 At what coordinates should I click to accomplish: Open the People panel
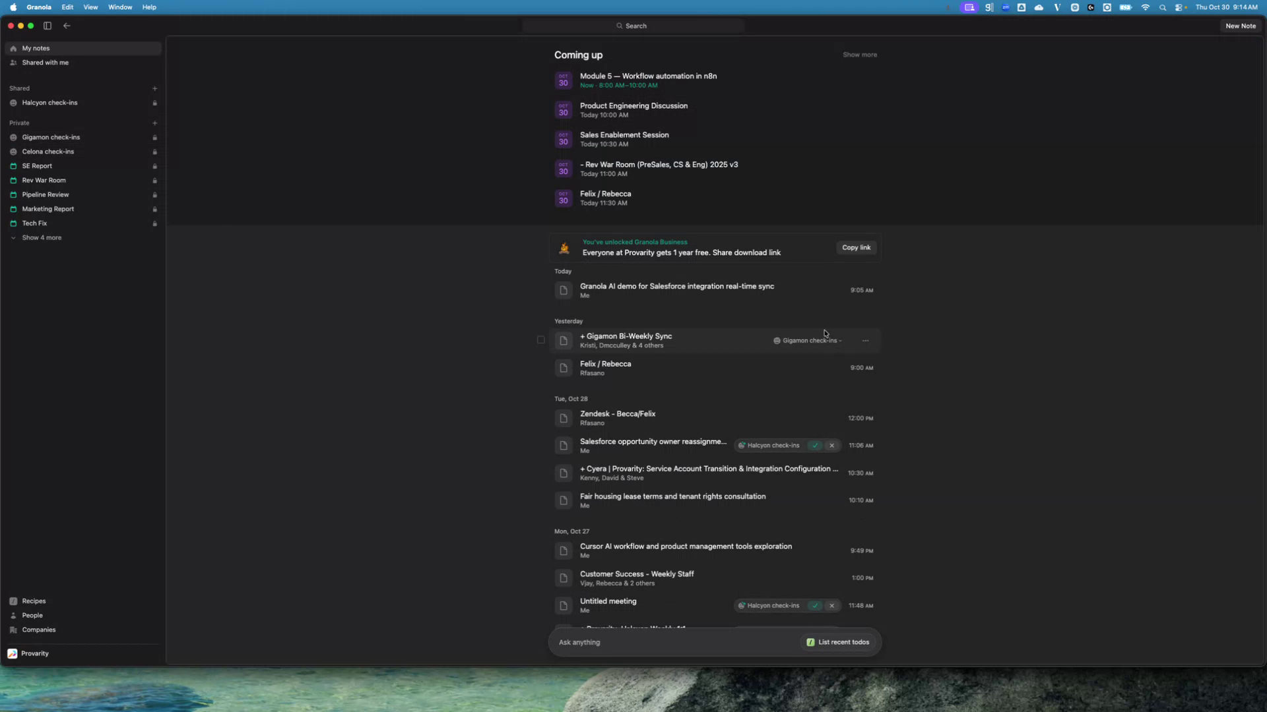click(x=30, y=615)
